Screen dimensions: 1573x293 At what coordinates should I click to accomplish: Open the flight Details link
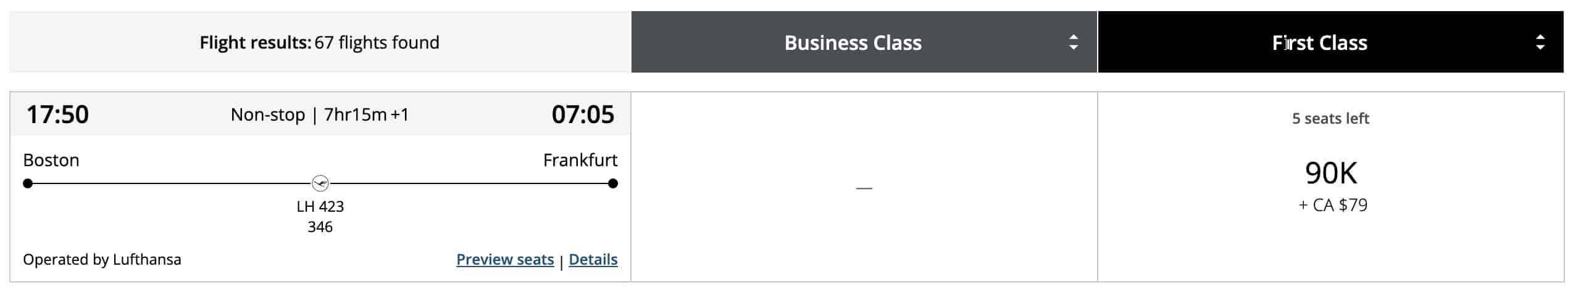593,260
